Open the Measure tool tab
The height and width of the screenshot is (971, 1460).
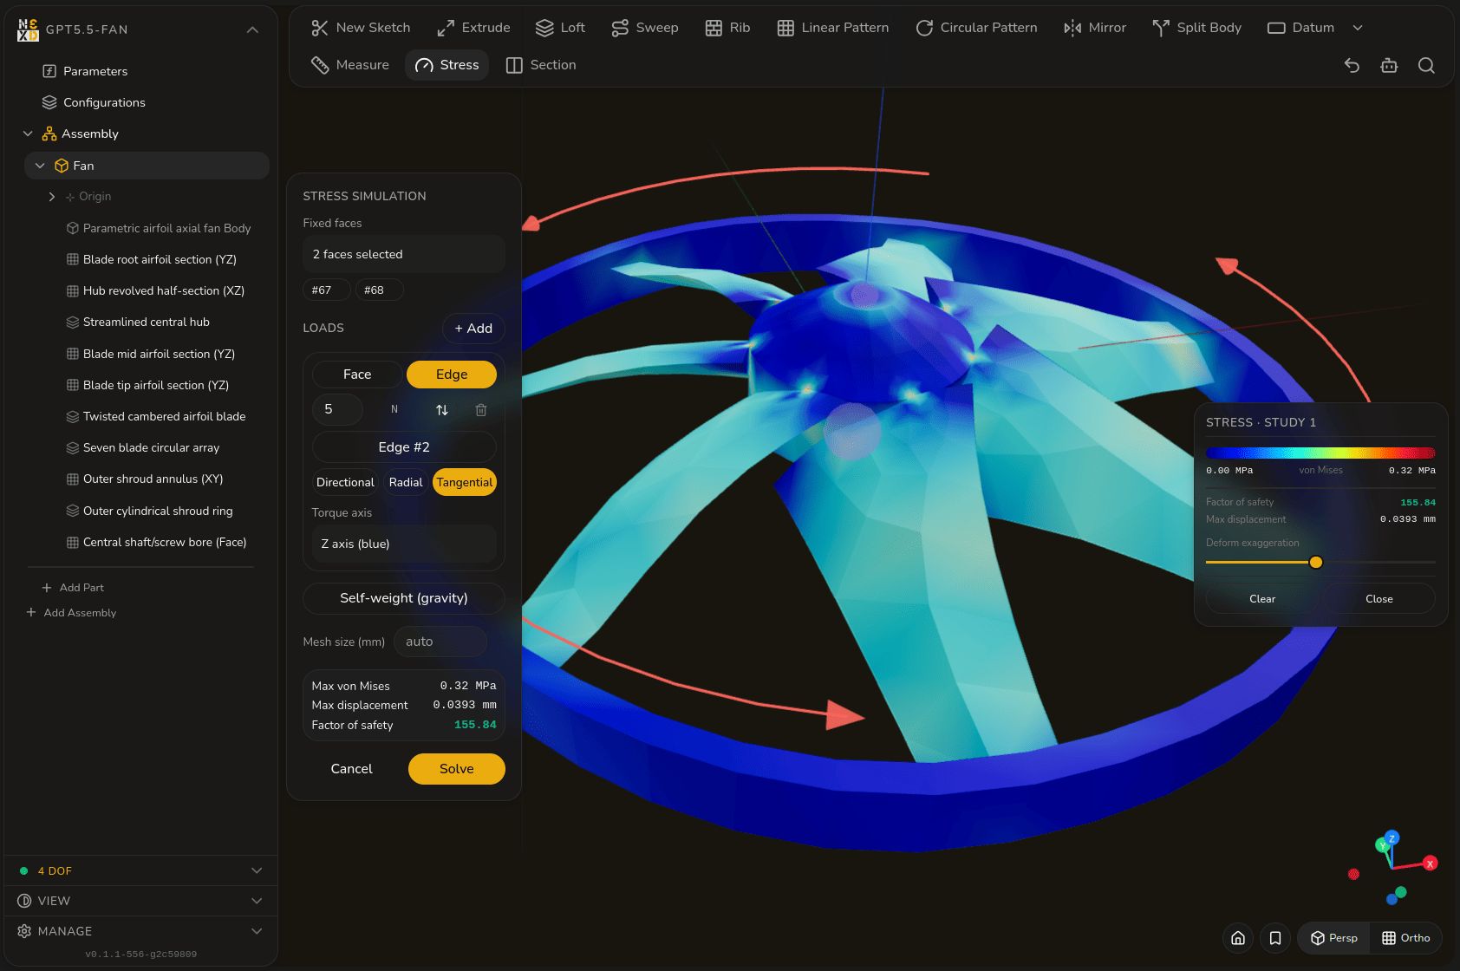pyautogui.click(x=350, y=65)
